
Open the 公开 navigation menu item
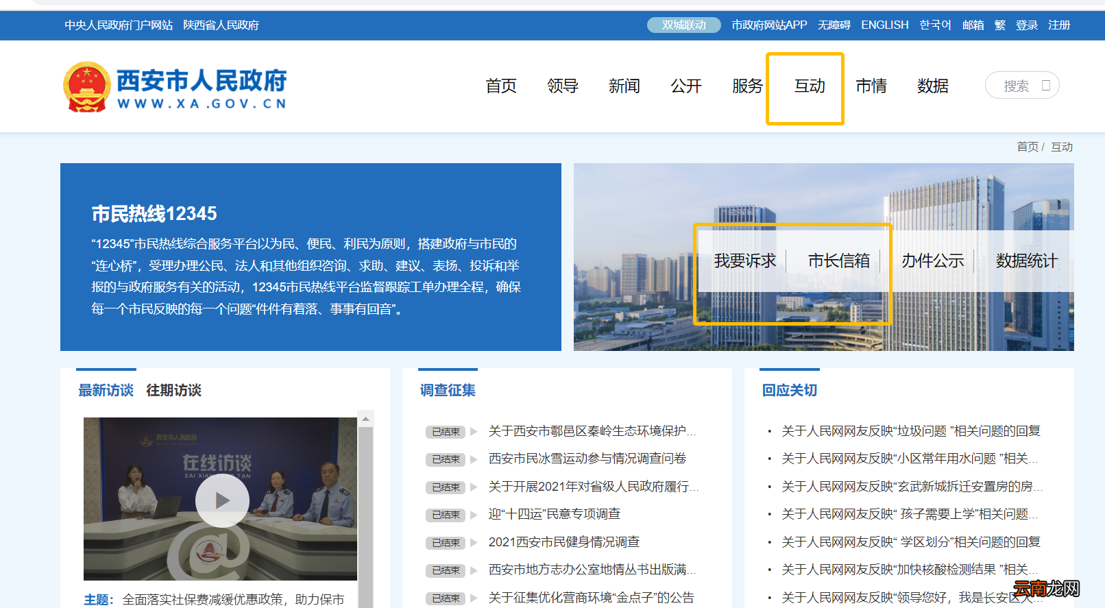click(686, 86)
